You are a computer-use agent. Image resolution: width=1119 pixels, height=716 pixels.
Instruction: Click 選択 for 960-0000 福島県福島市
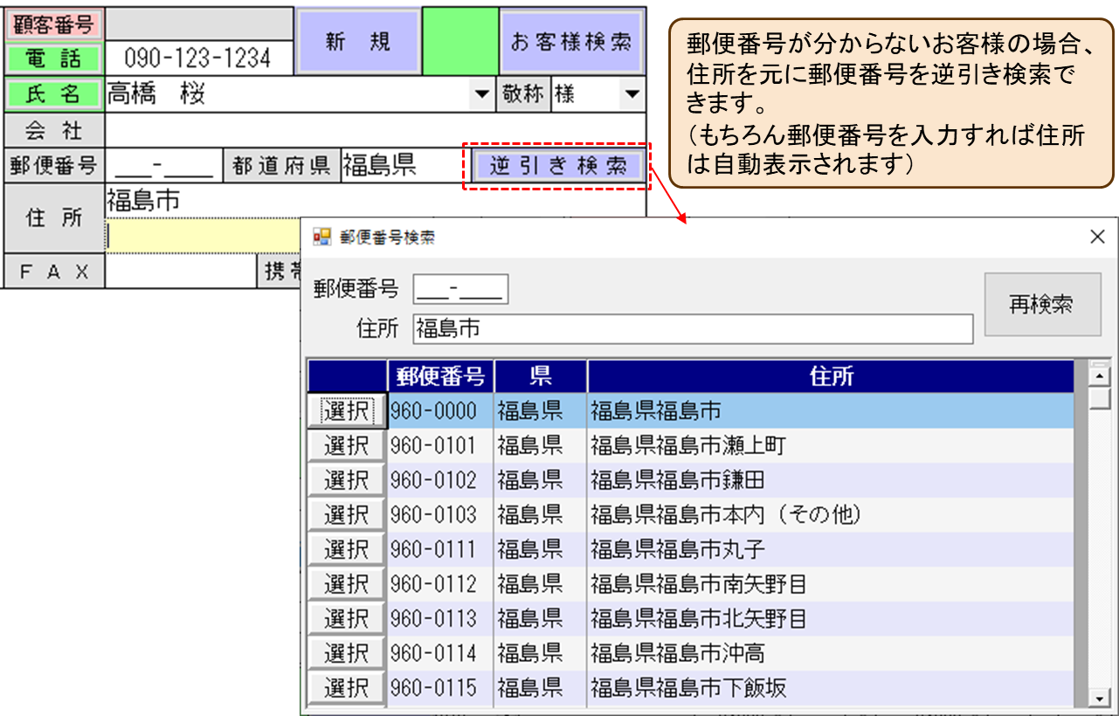[x=347, y=410]
